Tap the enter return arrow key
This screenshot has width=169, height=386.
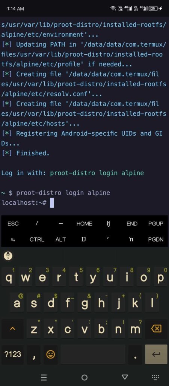coord(156,354)
